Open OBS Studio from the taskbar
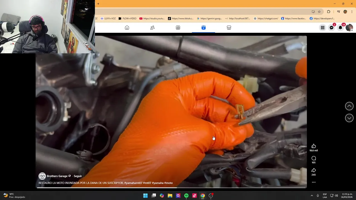 (x=211, y=196)
